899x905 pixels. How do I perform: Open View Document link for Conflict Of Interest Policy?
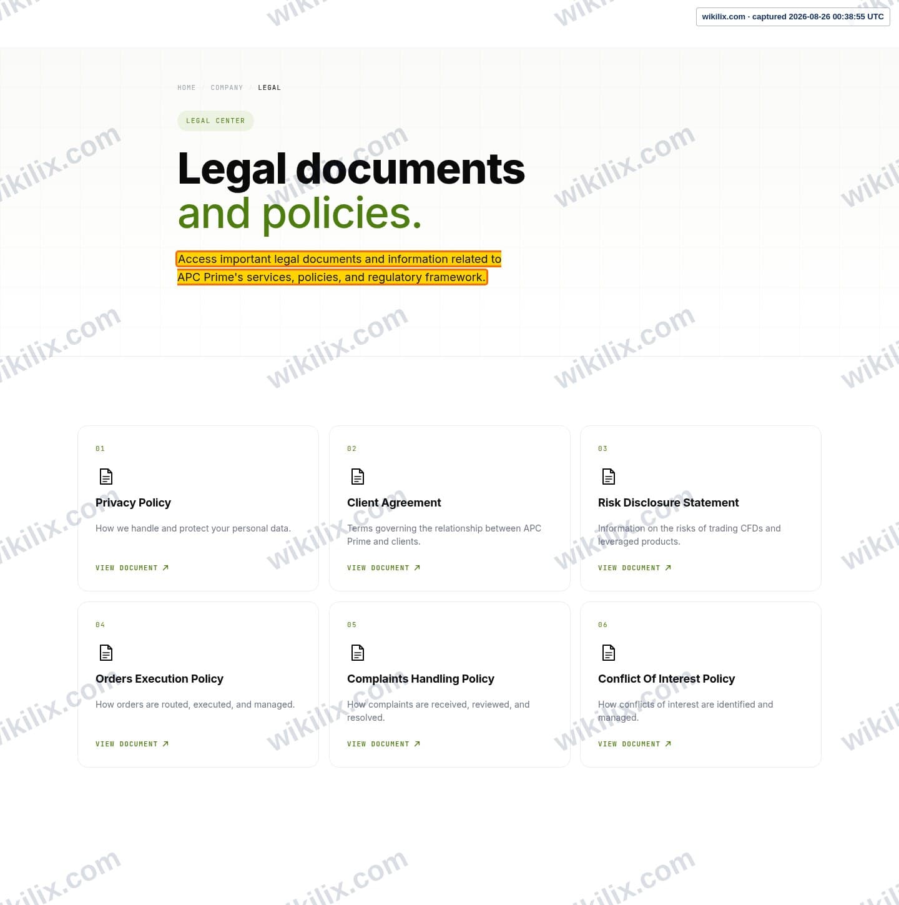click(x=635, y=744)
